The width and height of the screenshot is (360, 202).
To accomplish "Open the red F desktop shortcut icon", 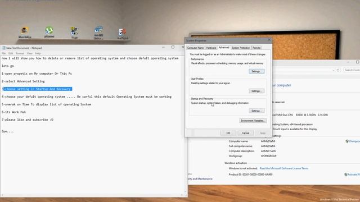I will tap(123, 32).
